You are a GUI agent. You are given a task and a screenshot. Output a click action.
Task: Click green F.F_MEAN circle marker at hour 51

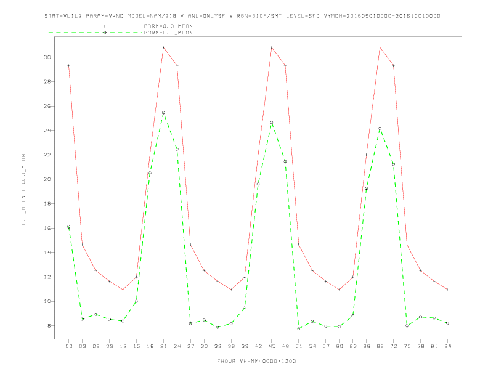299,328
